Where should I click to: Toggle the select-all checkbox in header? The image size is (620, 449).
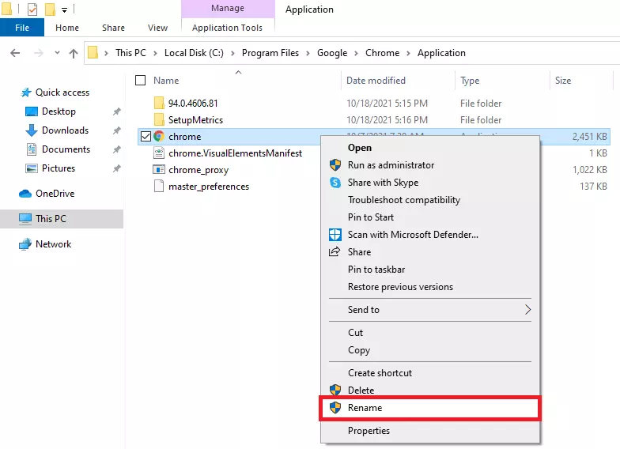pyautogui.click(x=141, y=81)
